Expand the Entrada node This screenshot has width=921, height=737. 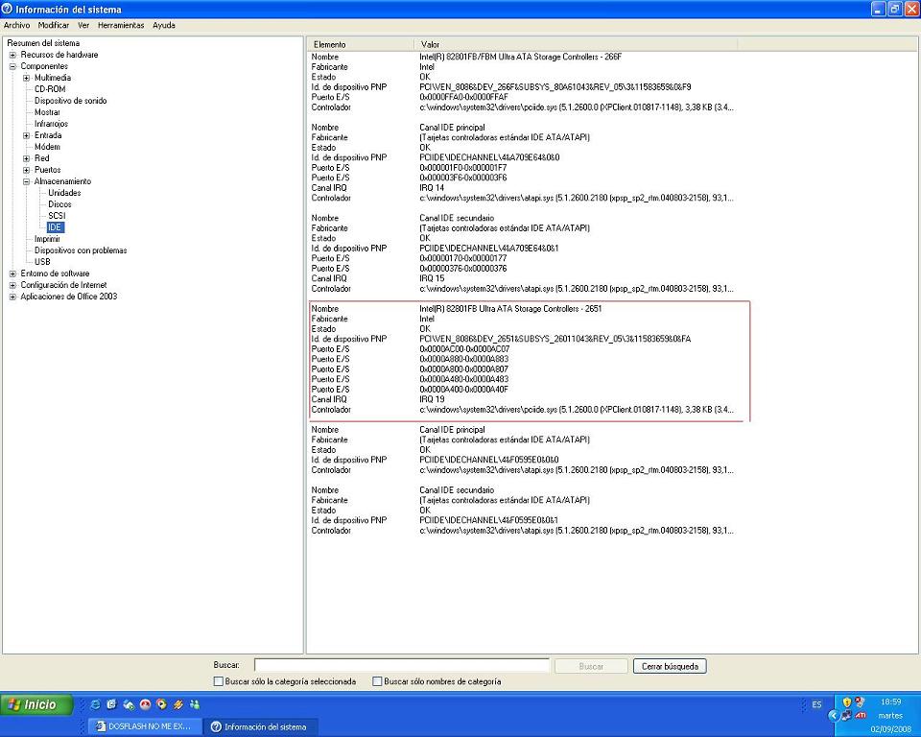tap(26, 135)
